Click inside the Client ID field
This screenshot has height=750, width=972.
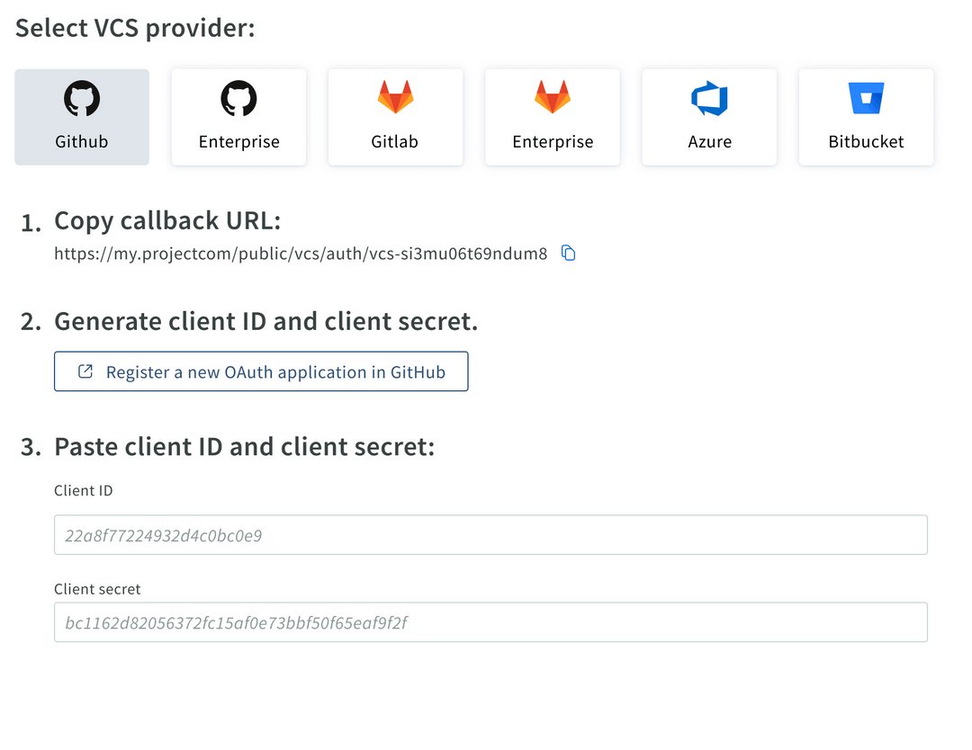490,534
